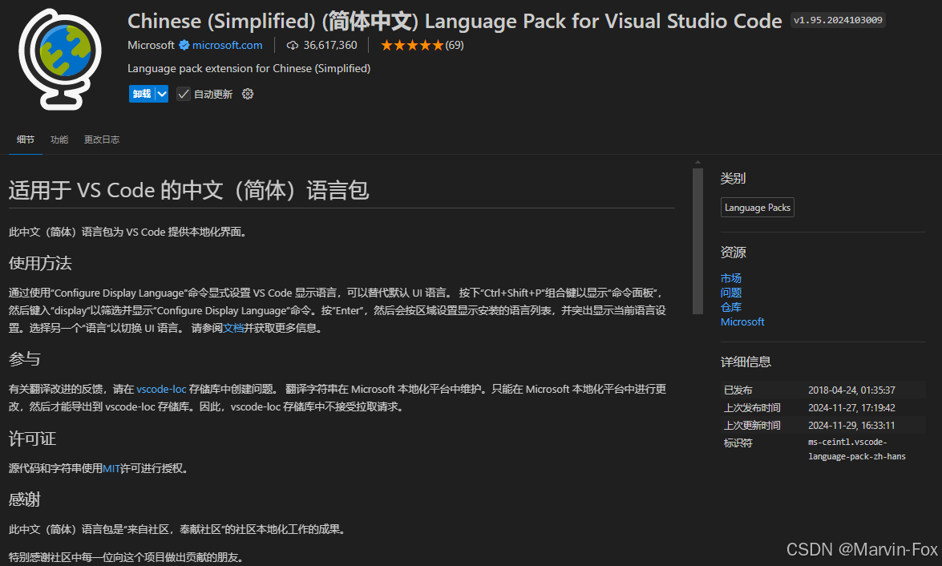Open the 市场 resource link
Screen dimensions: 942x566
[730, 278]
